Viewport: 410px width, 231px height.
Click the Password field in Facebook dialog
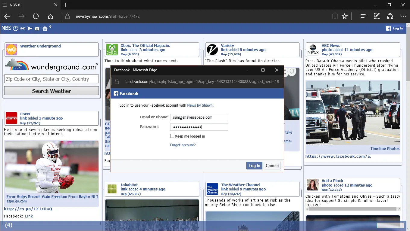click(199, 127)
